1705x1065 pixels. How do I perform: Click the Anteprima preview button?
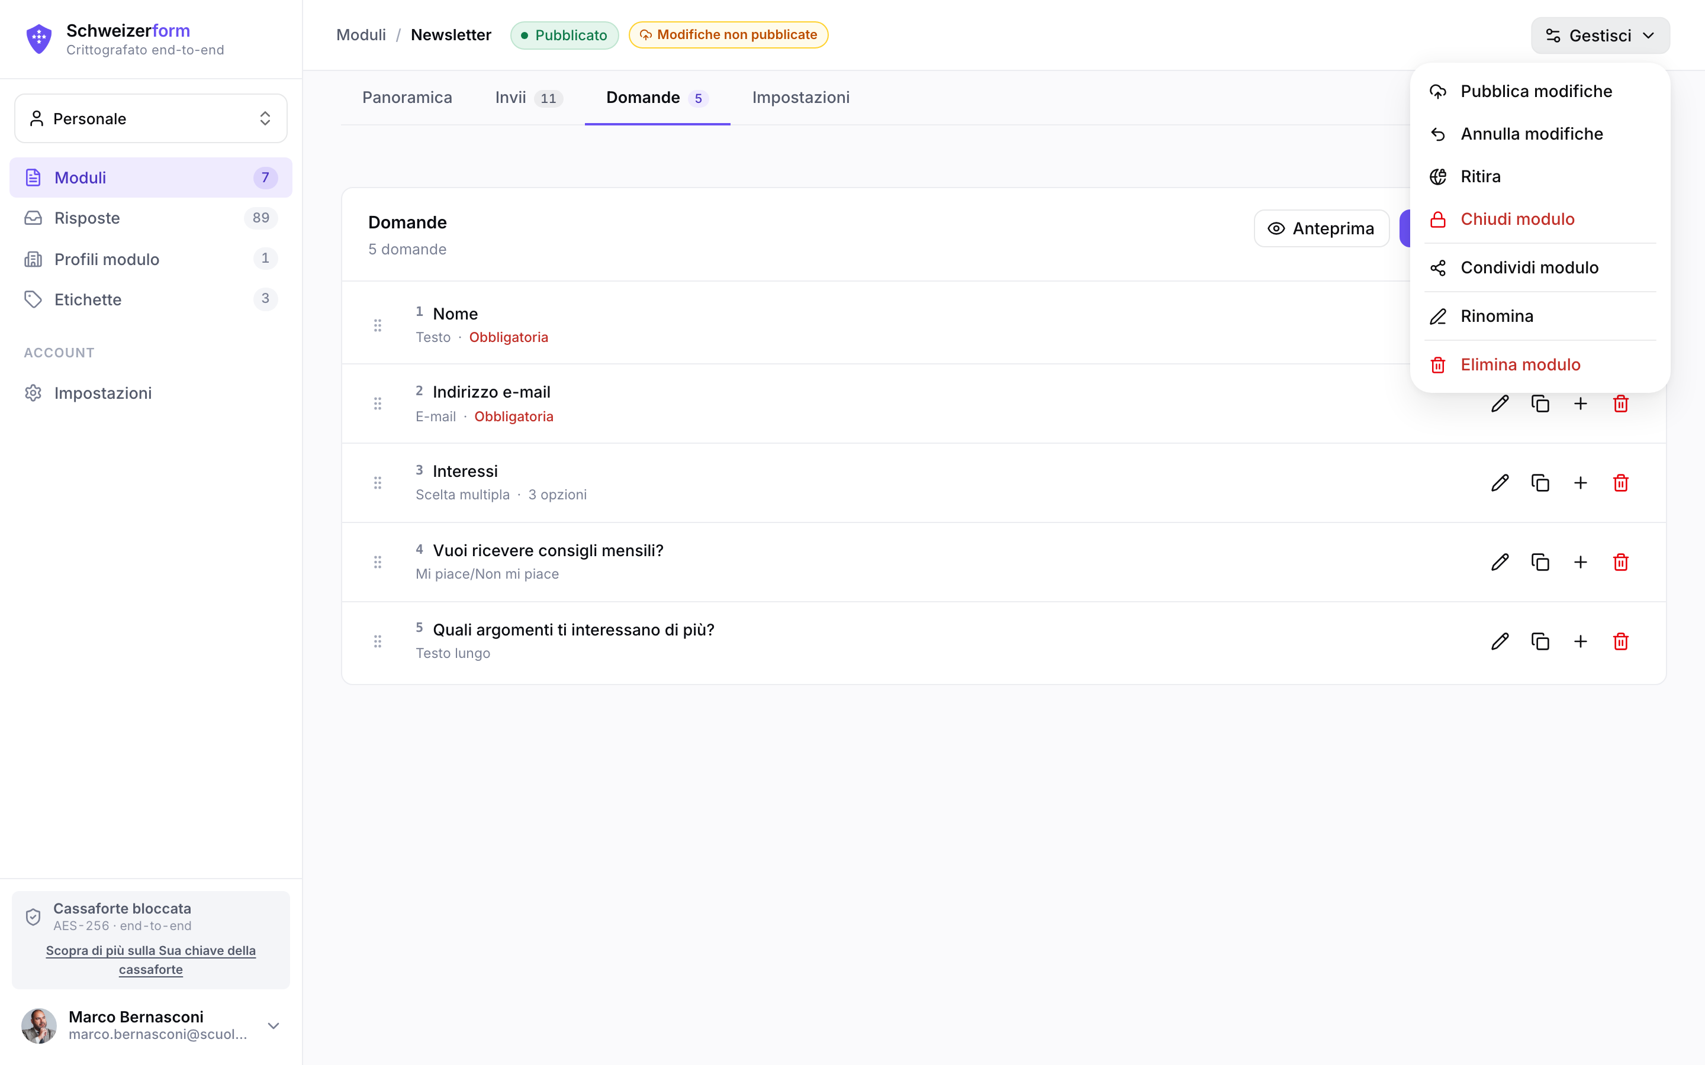[1321, 228]
